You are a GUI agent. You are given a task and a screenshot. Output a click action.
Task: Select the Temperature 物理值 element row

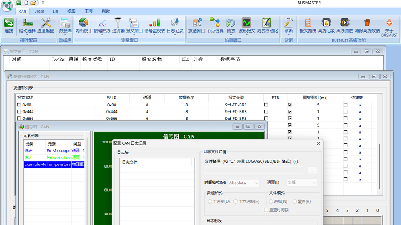coord(54,164)
